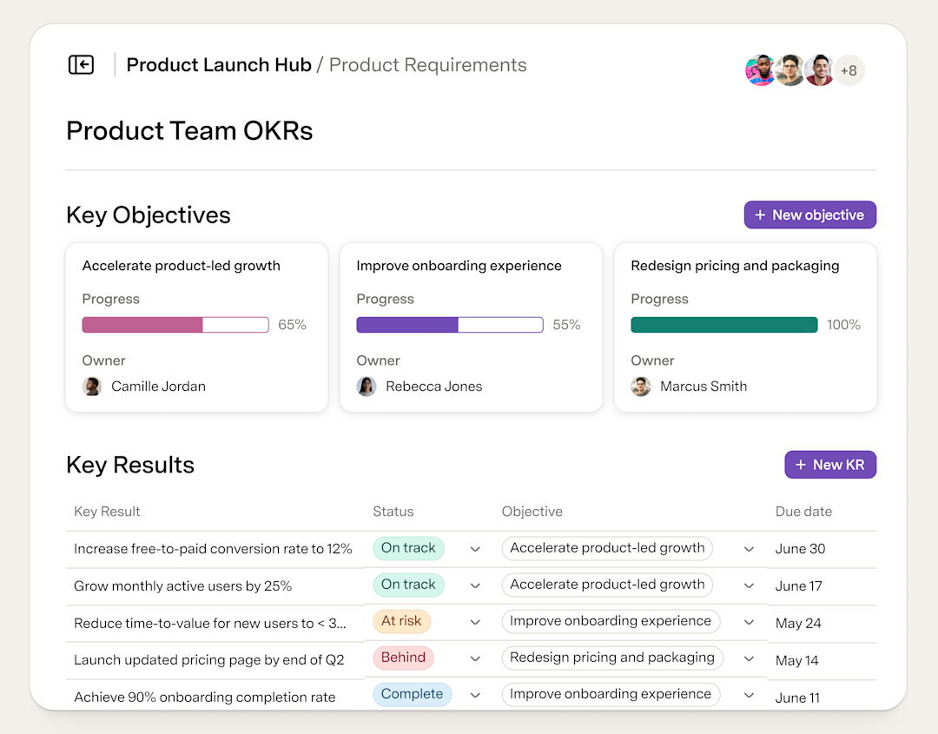The image size is (938, 734).
Task: Click the Key Results section heading
Action: coord(130,466)
